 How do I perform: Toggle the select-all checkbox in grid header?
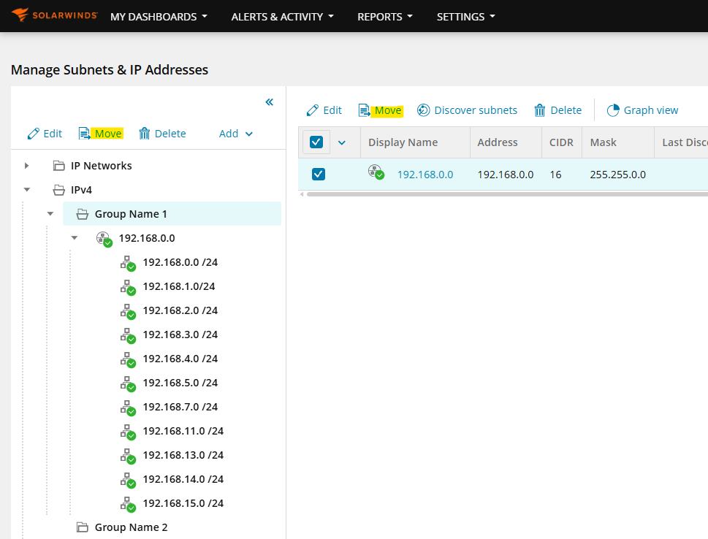click(x=316, y=142)
